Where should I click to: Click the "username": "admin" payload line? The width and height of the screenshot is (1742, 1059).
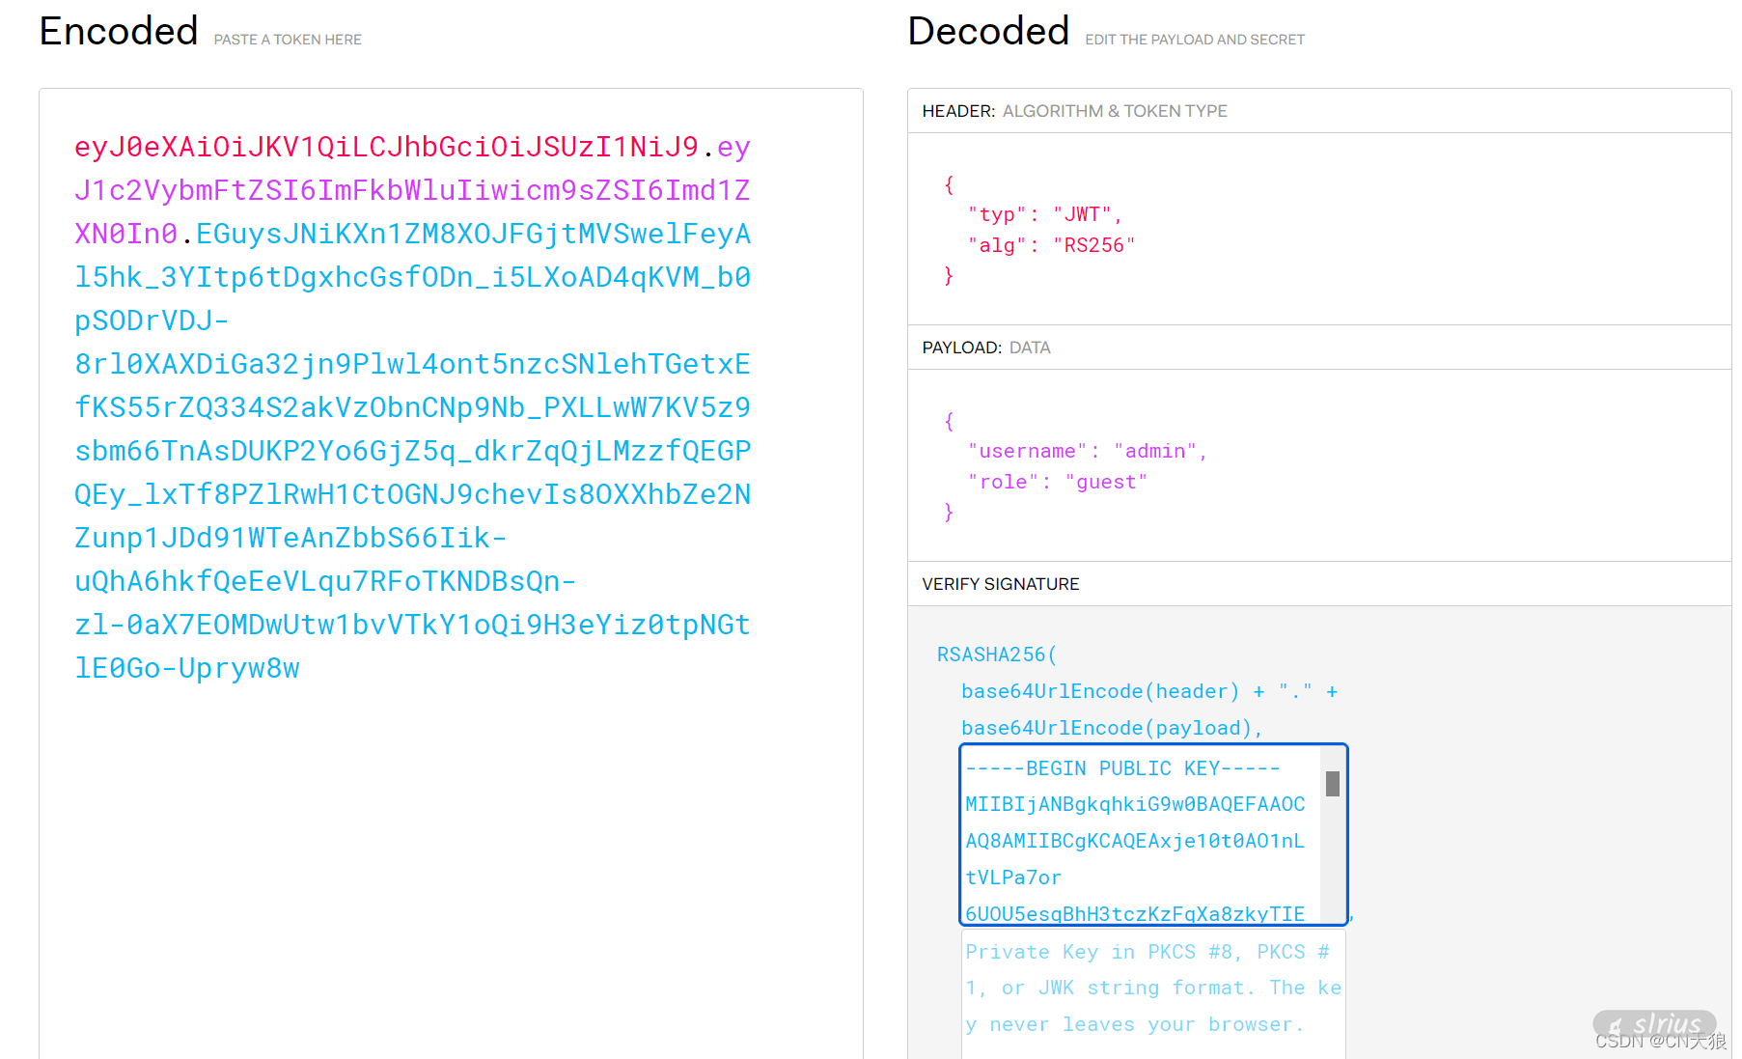(x=1087, y=451)
